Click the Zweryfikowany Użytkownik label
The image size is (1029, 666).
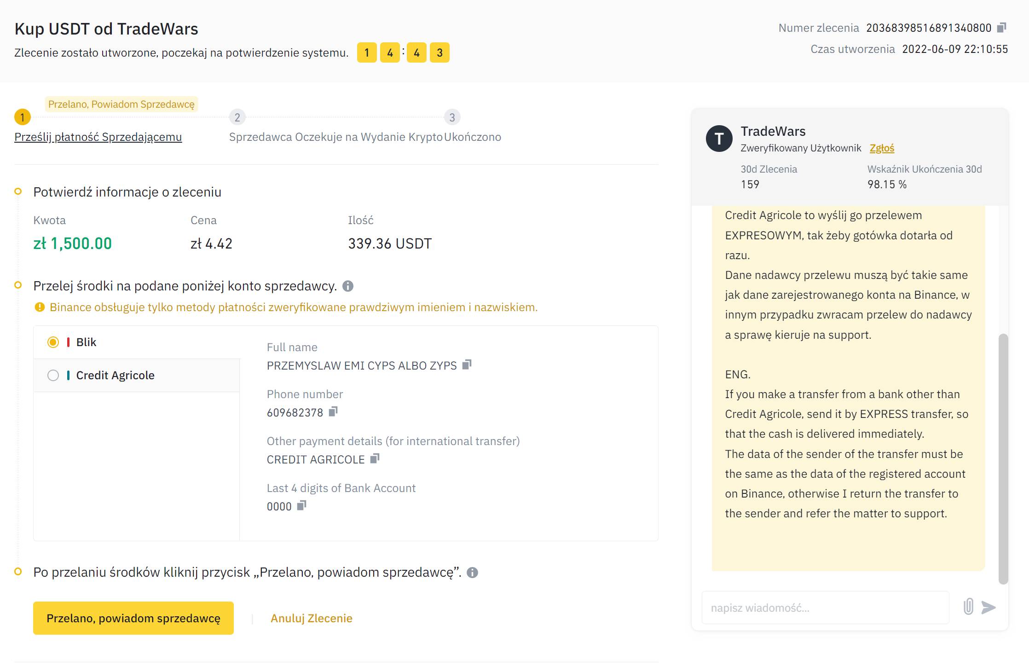(x=801, y=148)
